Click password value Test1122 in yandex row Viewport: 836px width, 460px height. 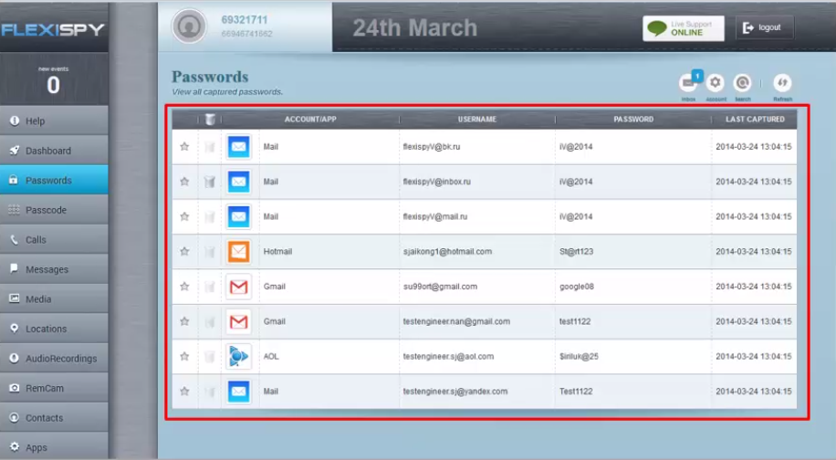pyautogui.click(x=576, y=392)
